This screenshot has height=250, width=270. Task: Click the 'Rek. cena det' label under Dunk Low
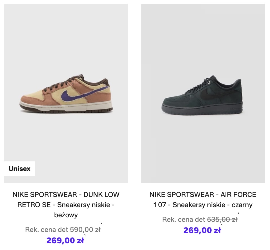point(47,230)
